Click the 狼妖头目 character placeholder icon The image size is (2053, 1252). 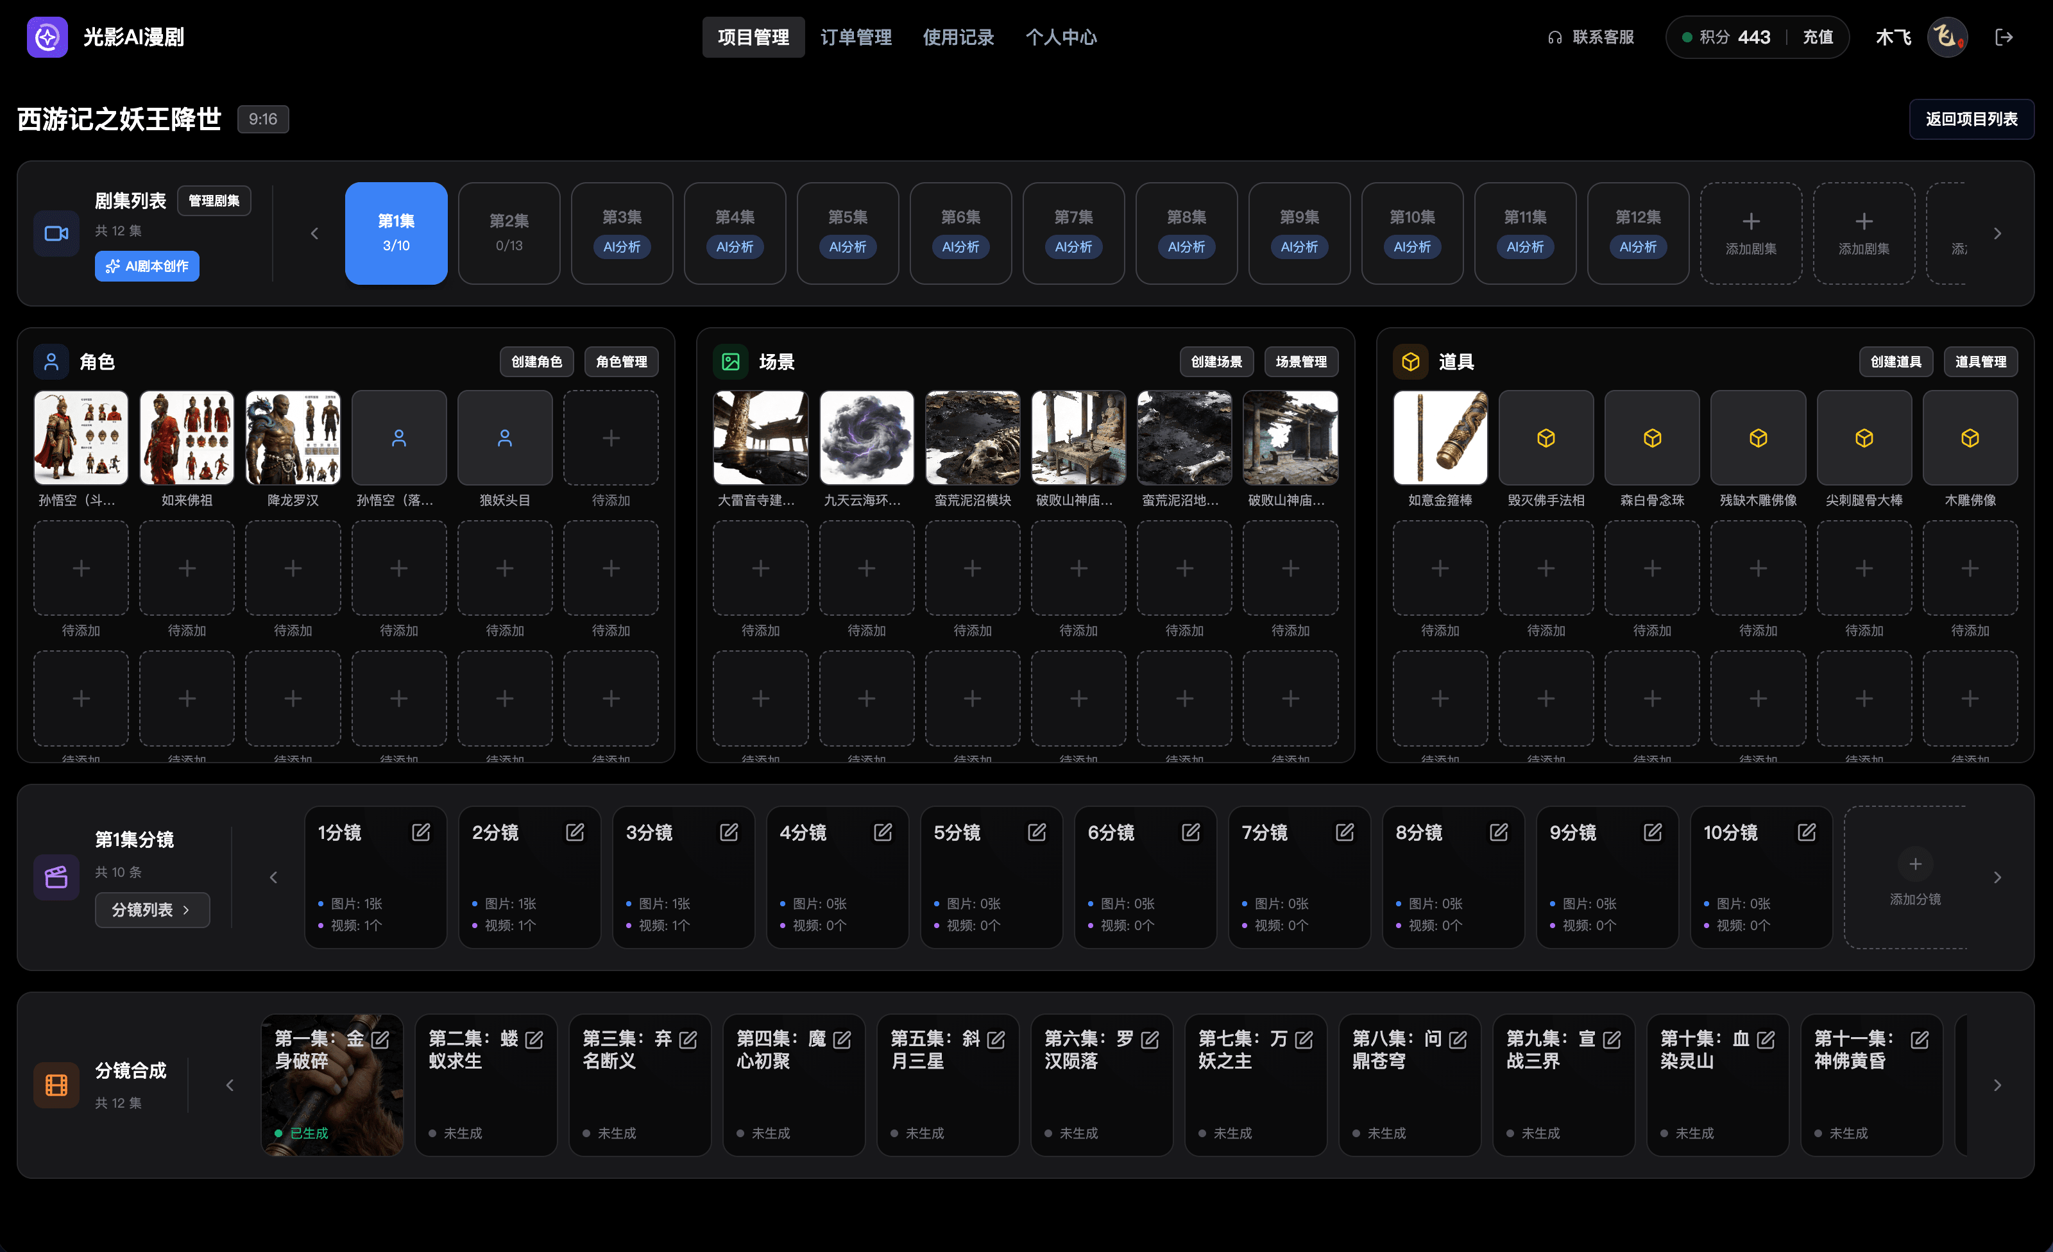[x=505, y=438]
